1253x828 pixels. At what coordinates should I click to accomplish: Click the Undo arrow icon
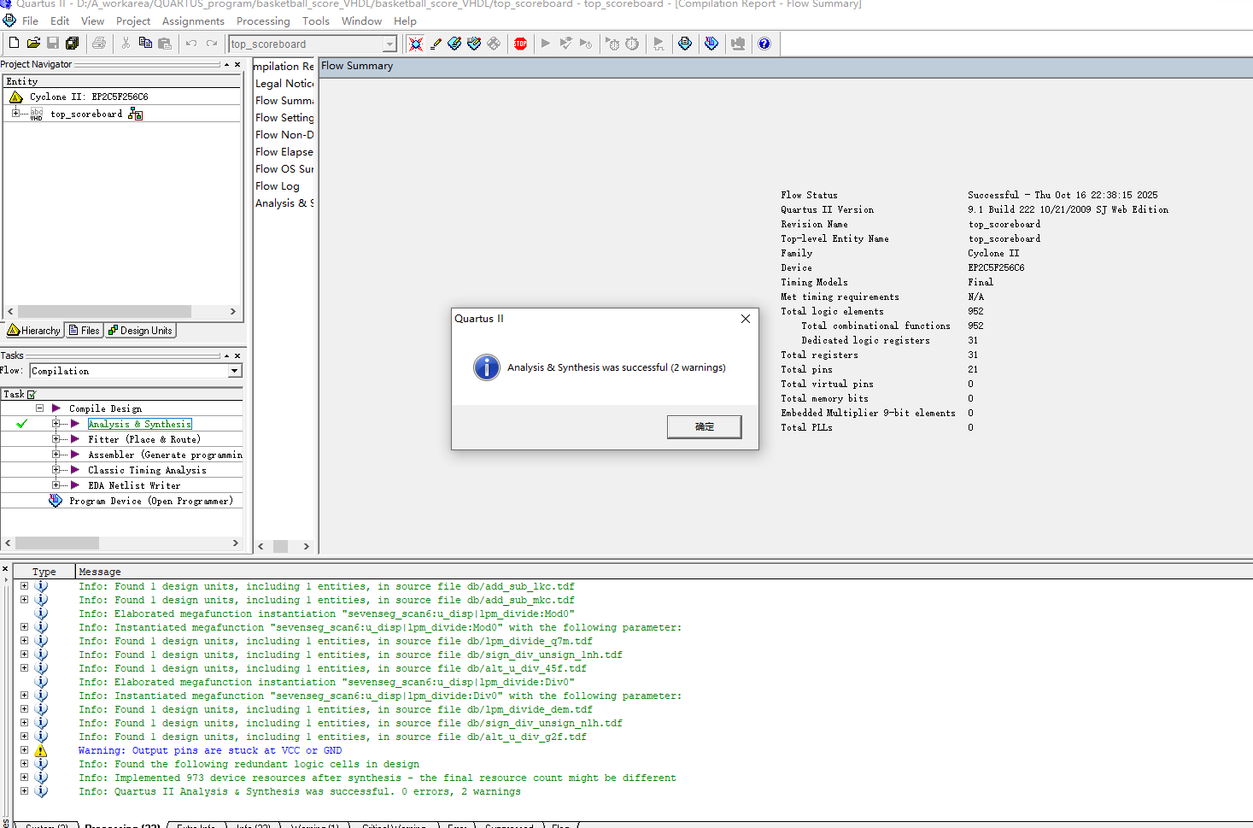(x=191, y=44)
